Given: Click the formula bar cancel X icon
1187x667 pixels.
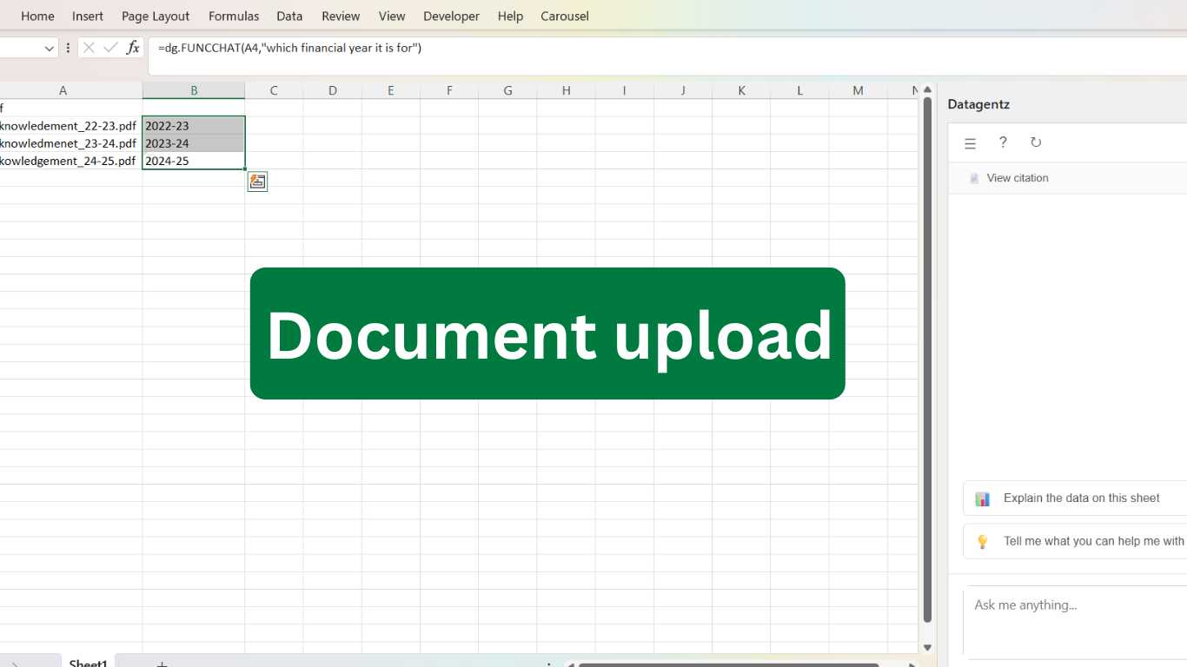Looking at the screenshot, I should click(x=89, y=48).
